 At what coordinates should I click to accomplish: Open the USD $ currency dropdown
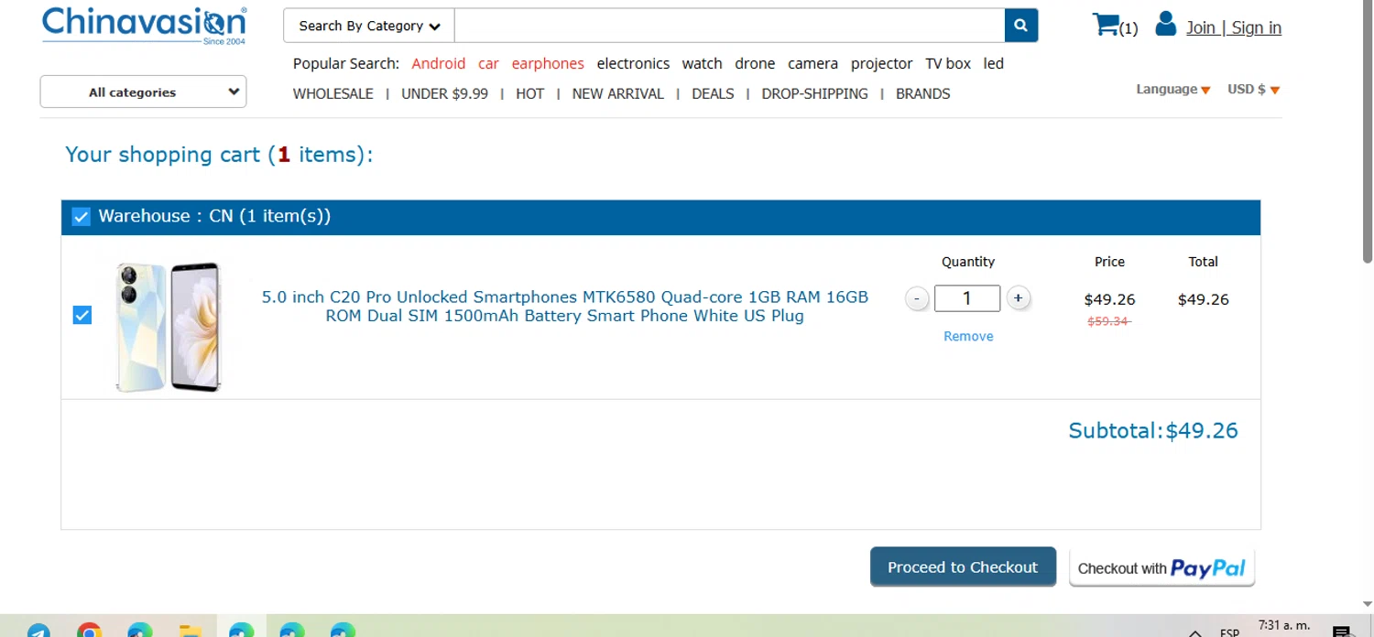[x=1253, y=89]
